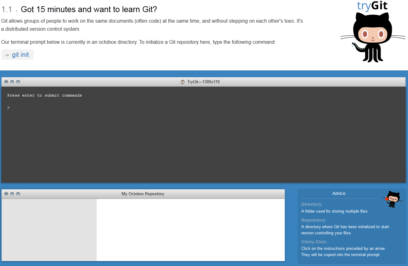408x266 pixels.
Task: Click third window button of Octobox Repository
Action: [18, 194]
